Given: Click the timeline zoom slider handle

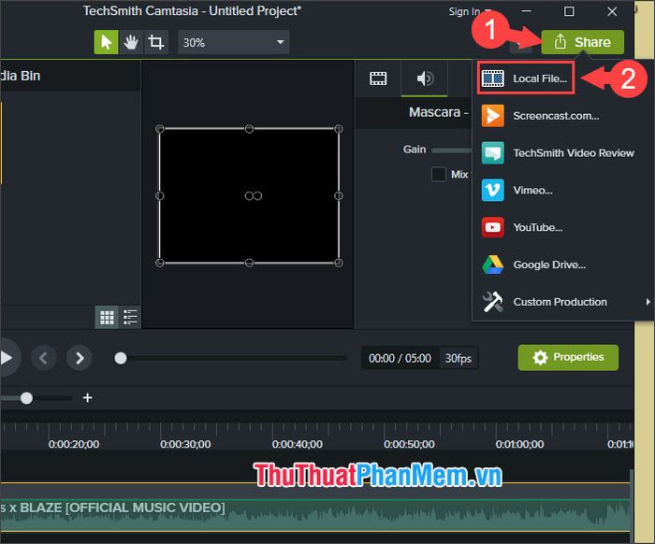Looking at the screenshot, I should point(27,398).
